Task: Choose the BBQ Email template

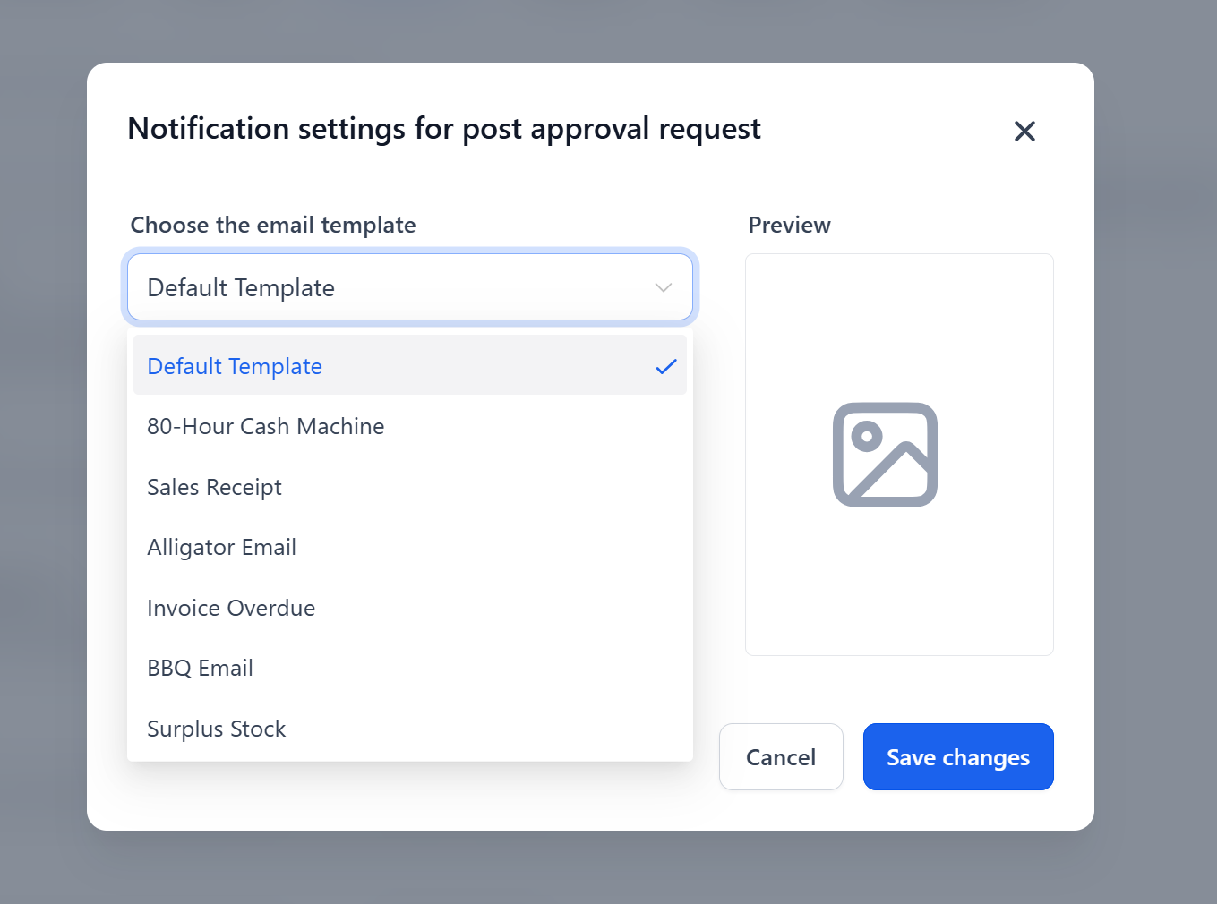Action: (200, 668)
